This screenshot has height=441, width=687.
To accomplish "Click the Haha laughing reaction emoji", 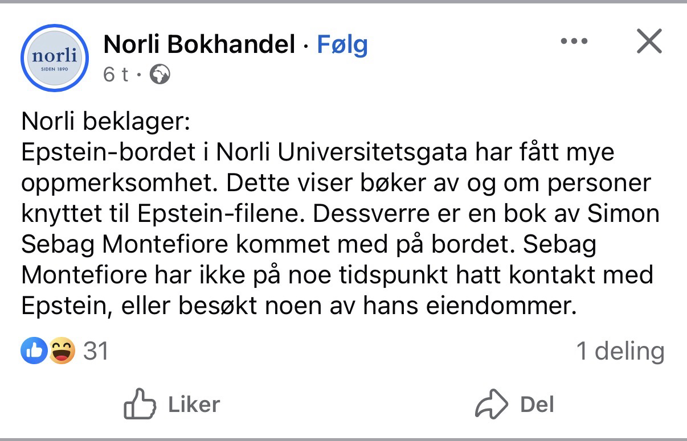I will (x=62, y=351).
